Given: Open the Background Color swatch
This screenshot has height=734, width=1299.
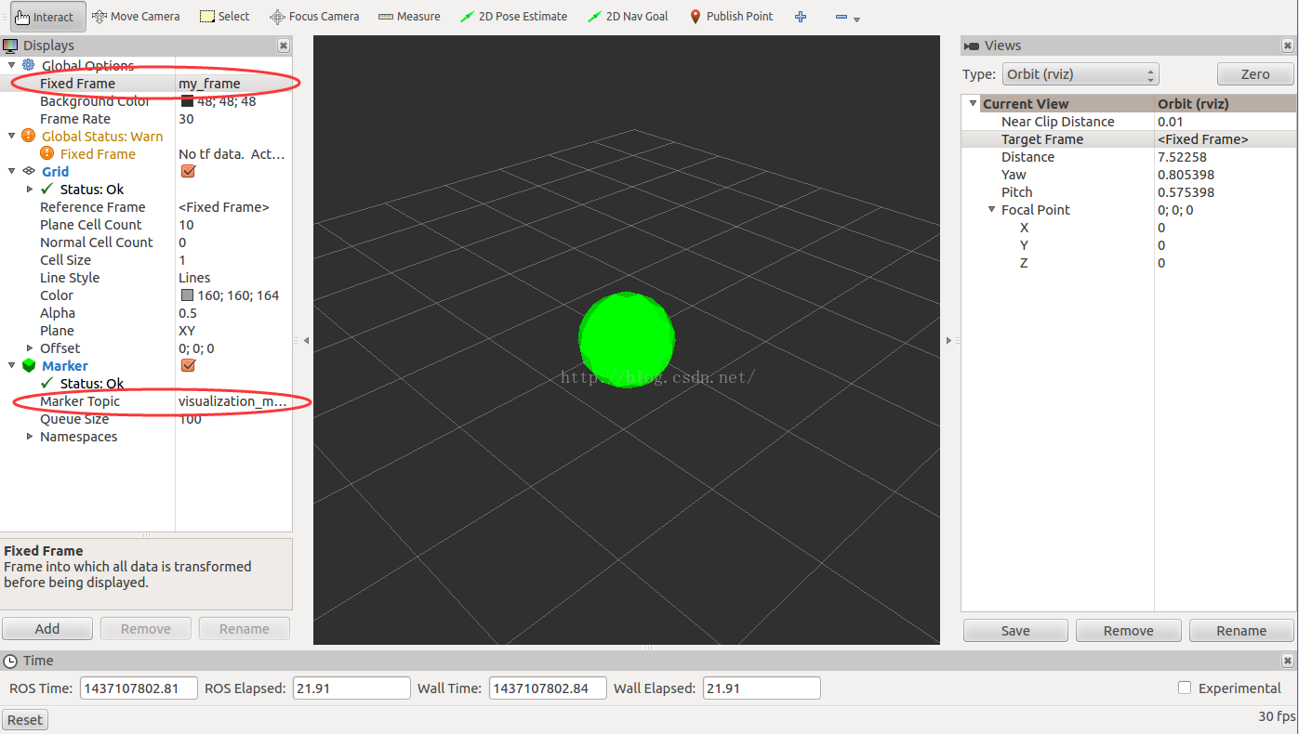Looking at the screenshot, I should click(x=187, y=100).
